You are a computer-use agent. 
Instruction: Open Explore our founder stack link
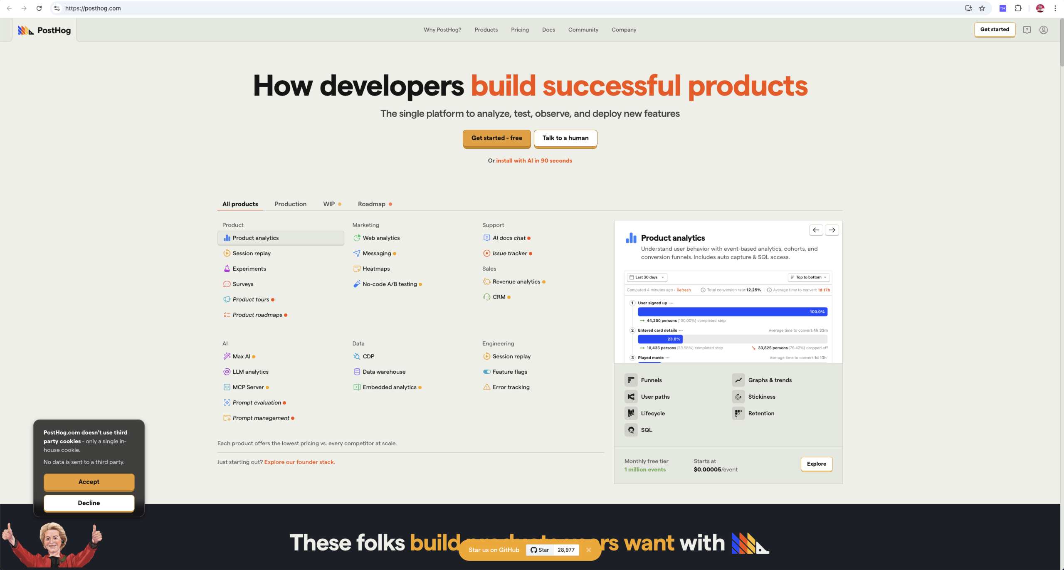tap(299, 462)
